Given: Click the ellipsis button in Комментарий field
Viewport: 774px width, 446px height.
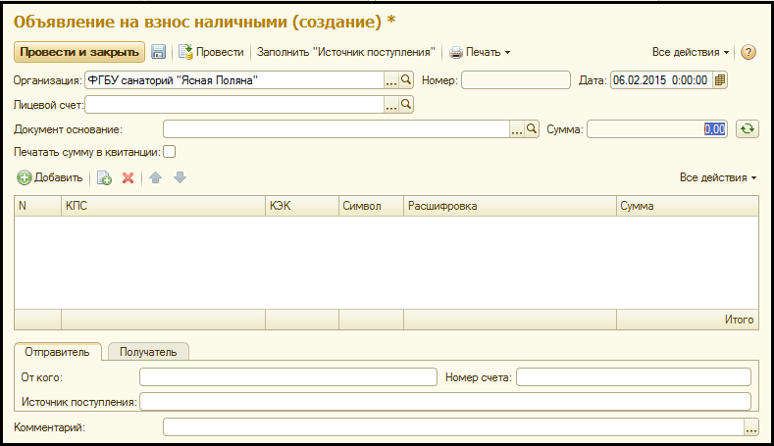Looking at the screenshot, I should 751,427.
